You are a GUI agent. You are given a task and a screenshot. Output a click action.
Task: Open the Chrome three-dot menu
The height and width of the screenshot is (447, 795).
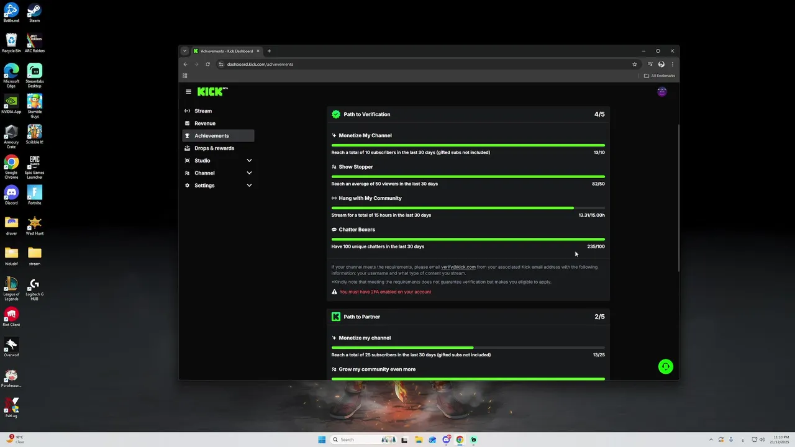click(672, 64)
